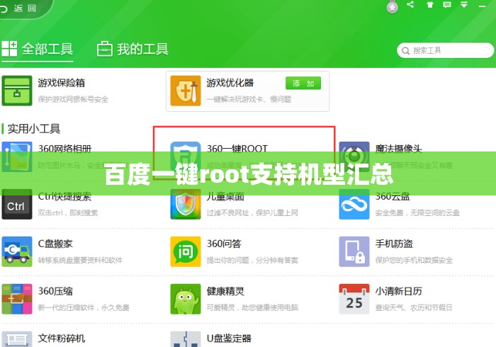Click the 游戏优化器 title text
This screenshot has height=347, width=496.
pyautogui.click(x=230, y=83)
